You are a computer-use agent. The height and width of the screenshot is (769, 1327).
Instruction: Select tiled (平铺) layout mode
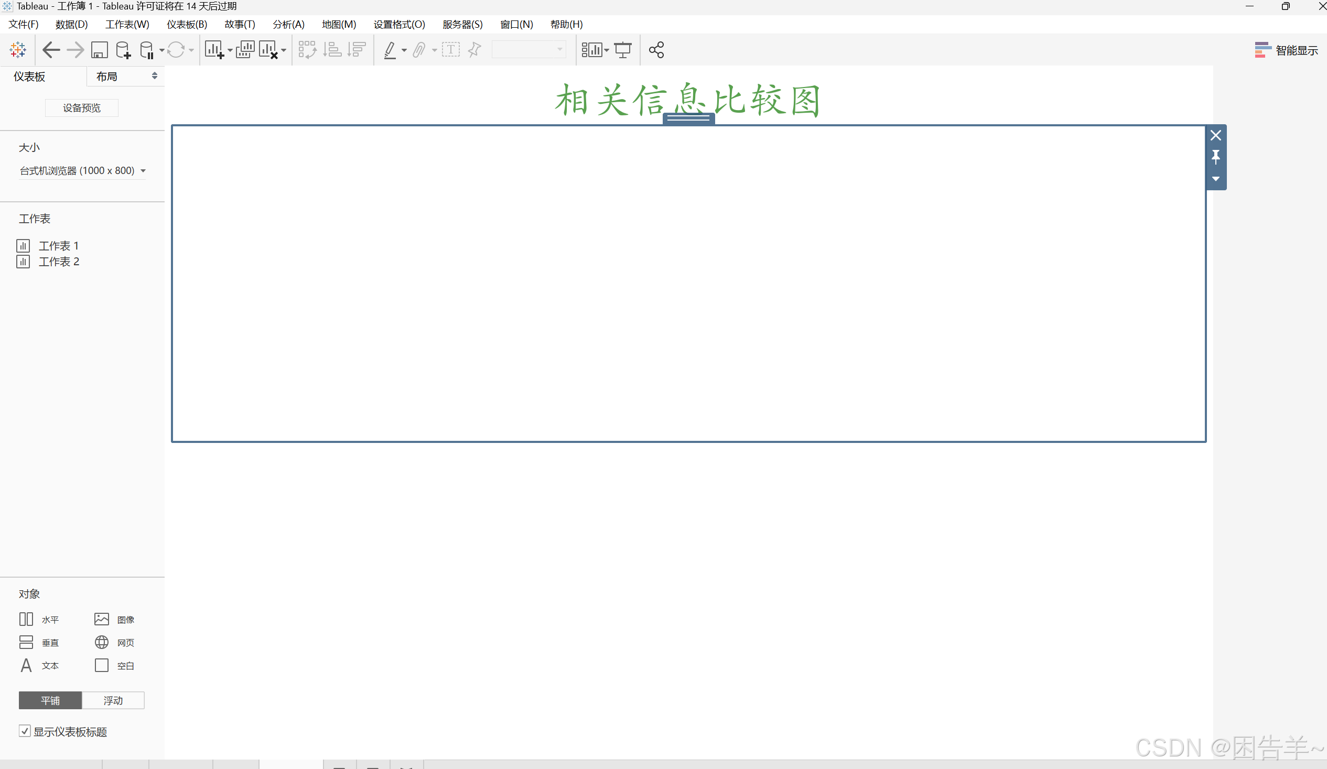(x=50, y=700)
